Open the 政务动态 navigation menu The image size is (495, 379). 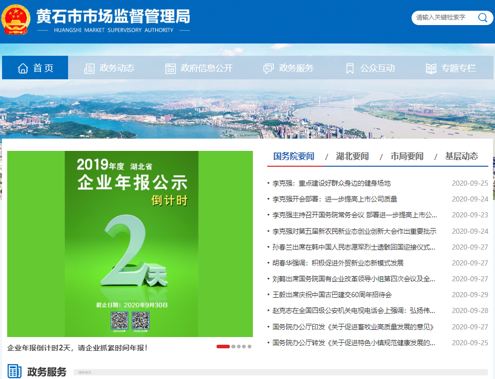click(x=109, y=68)
